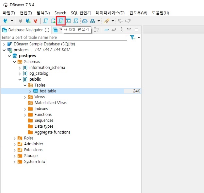The image size is (204, 193).
Task: Collapse the bold postgres database node
Action: pyautogui.click(x=9, y=56)
